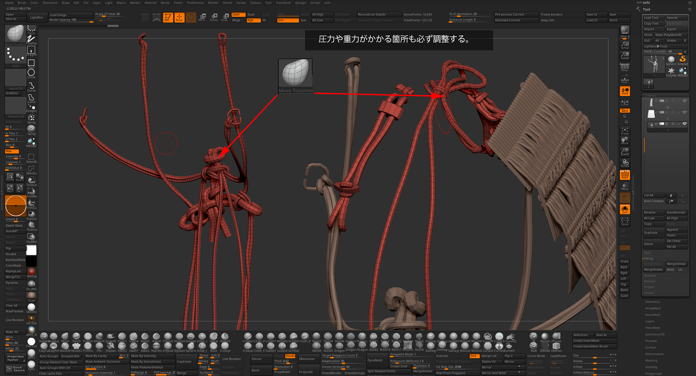This screenshot has width=696, height=376.
Task: Click the Decimate Current button
Action: coord(516,20)
